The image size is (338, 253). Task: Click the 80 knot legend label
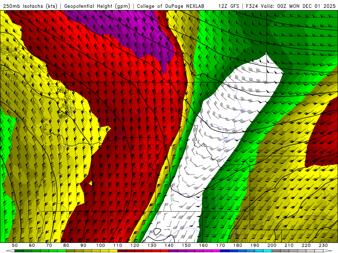click(x=66, y=245)
